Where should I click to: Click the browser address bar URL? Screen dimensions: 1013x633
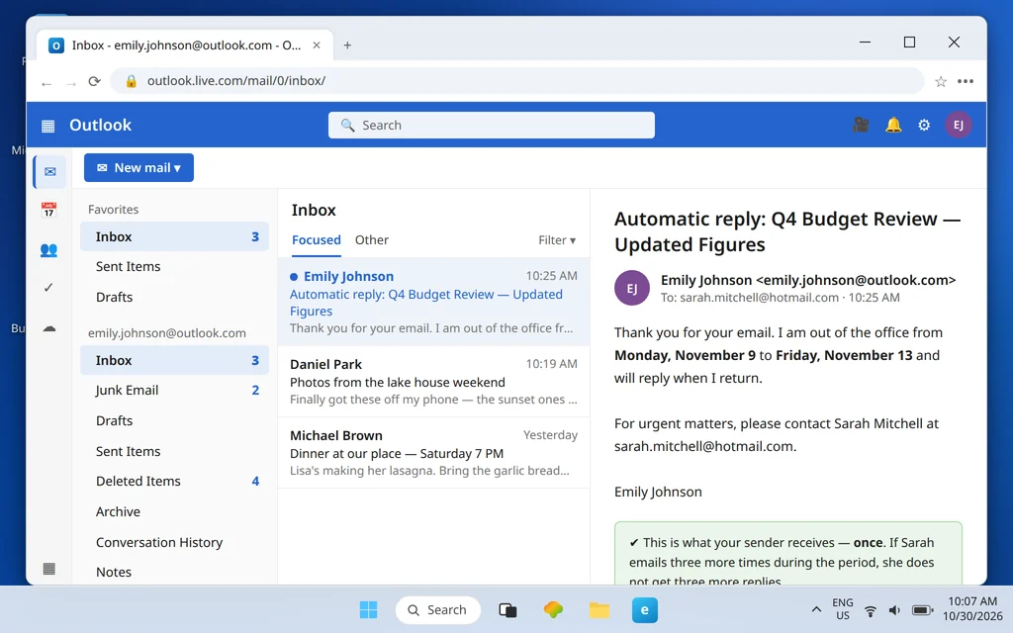(x=236, y=81)
